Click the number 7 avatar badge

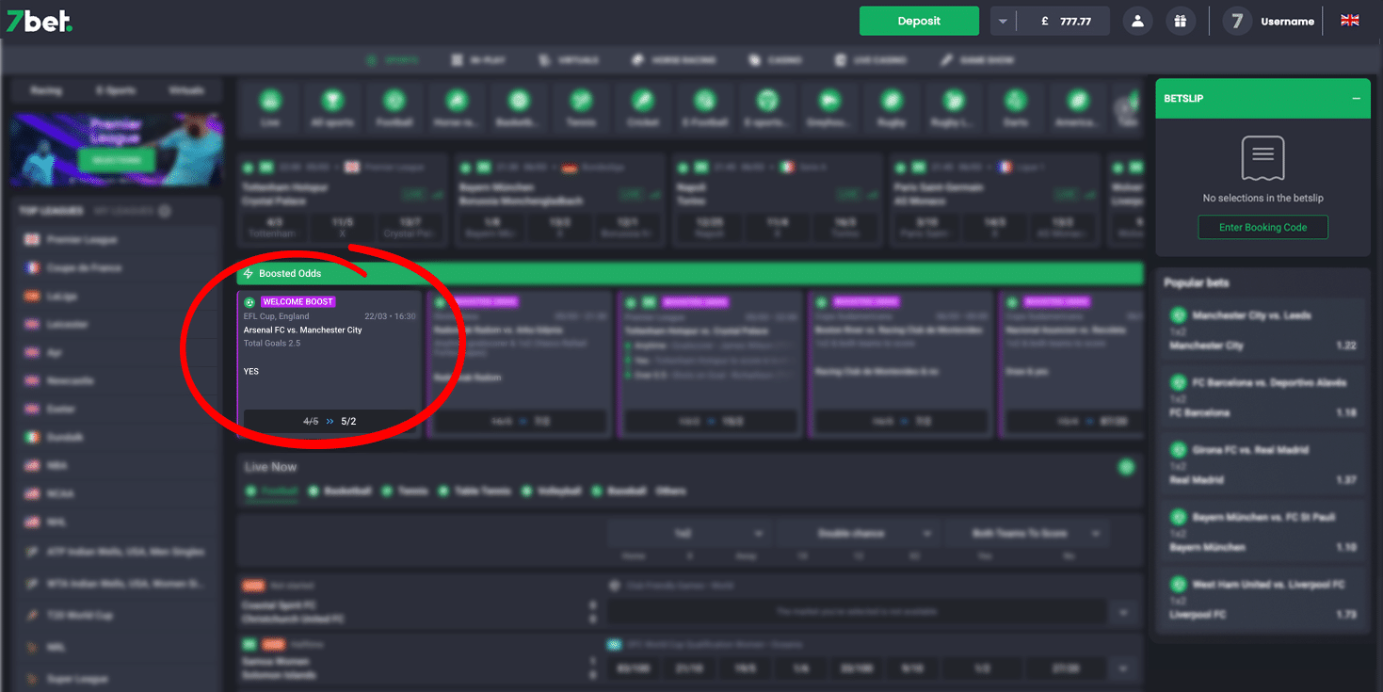pos(1237,21)
